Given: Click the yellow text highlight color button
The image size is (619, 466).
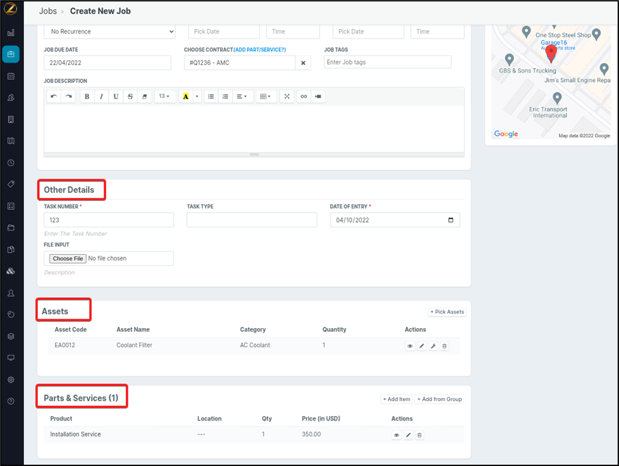Looking at the screenshot, I should tap(186, 97).
